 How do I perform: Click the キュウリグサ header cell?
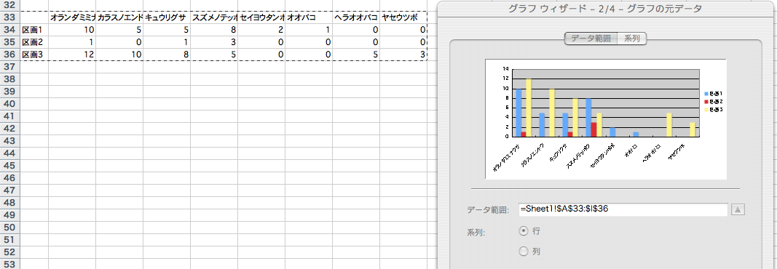(x=167, y=17)
